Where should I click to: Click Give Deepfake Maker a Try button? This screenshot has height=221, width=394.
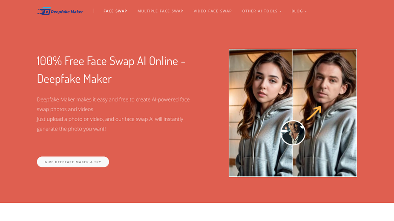73,162
